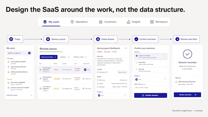Select the Review next item step button
Viewport: 208px width, 117px height.
click(x=186, y=39)
